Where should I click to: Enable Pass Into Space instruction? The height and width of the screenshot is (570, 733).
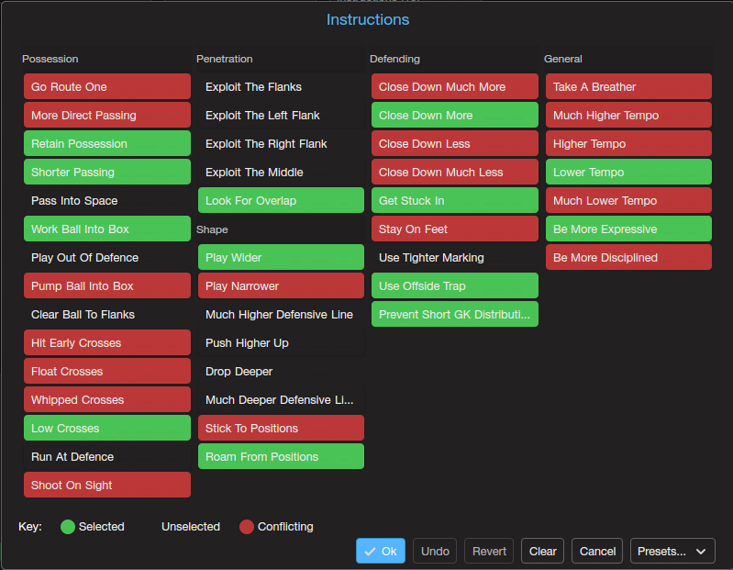(x=107, y=201)
